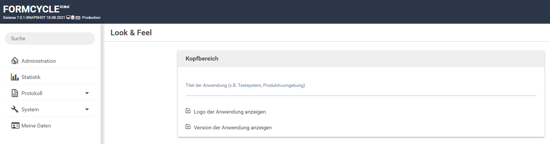Click the Statistik bar chart icon
The image size is (550, 144).
[15, 77]
